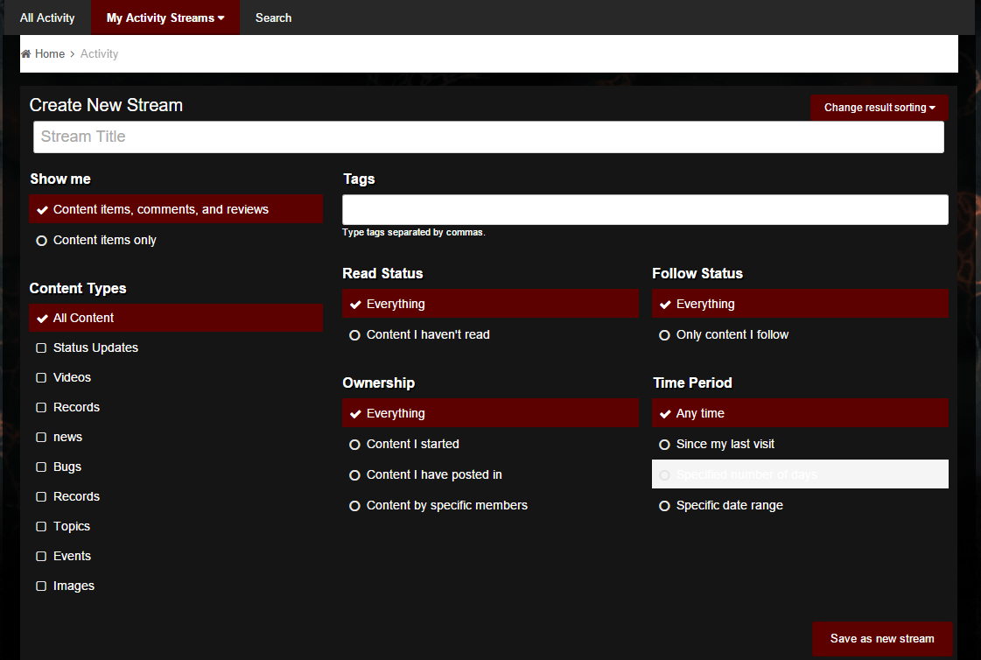
Task: Go to the Search tab
Action: (273, 18)
